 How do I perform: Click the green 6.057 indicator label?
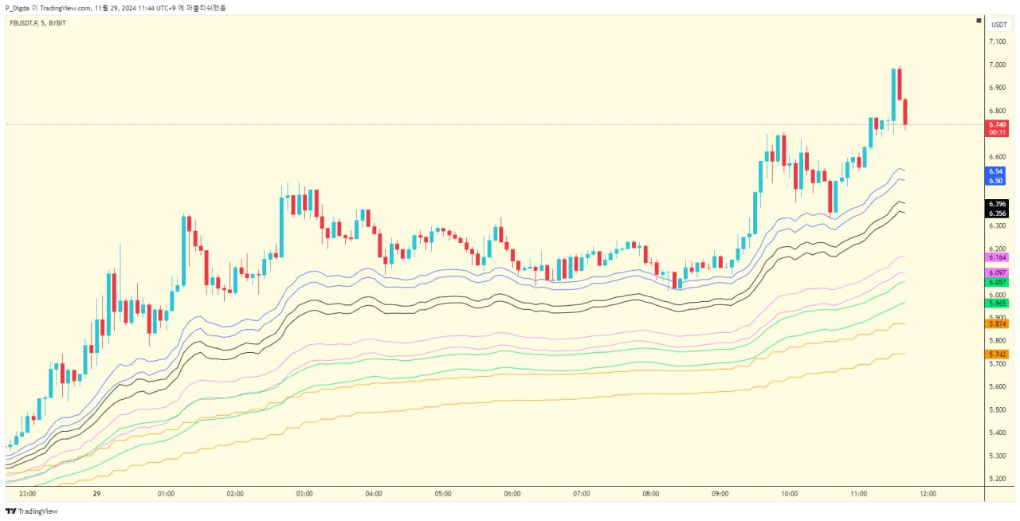pyautogui.click(x=998, y=283)
